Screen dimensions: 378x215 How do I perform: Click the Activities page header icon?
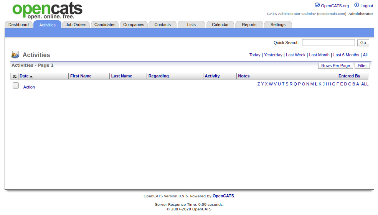pyautogui.click(x=15, y=55)
